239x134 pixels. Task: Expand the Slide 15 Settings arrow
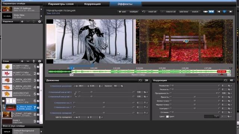pos(41,9)
